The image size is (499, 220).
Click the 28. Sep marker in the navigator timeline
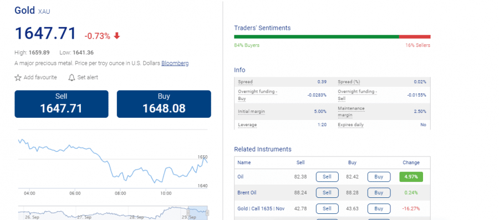(x=137, y=217)
